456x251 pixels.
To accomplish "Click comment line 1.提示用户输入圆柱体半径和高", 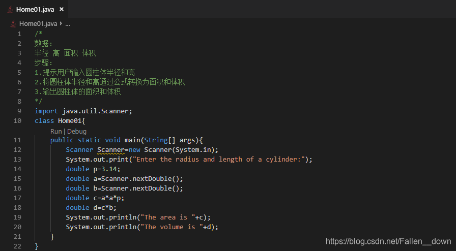I will (x=84, y=72).
